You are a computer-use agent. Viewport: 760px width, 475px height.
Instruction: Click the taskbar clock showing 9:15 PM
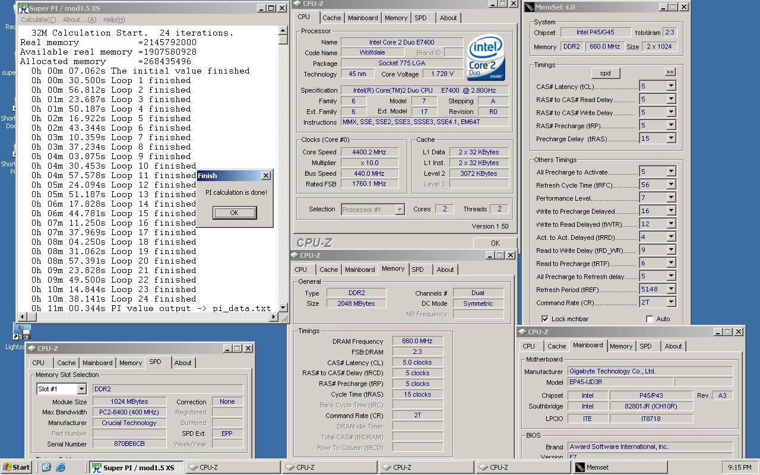[x=739, y=467]
